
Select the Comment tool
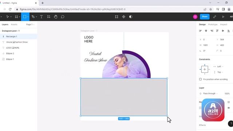(63, 17)
